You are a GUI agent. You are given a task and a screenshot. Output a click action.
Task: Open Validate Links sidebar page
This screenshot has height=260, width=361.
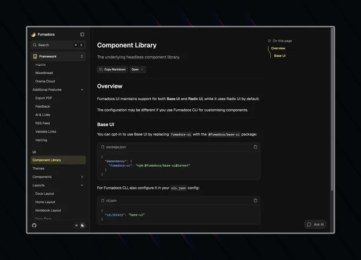point(46,132)
